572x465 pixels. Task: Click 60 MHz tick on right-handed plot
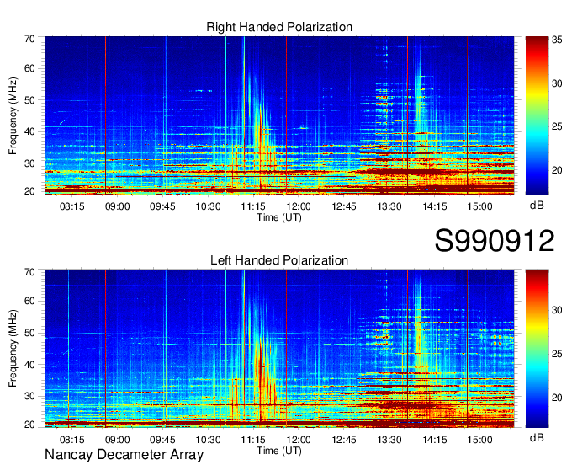29,68
